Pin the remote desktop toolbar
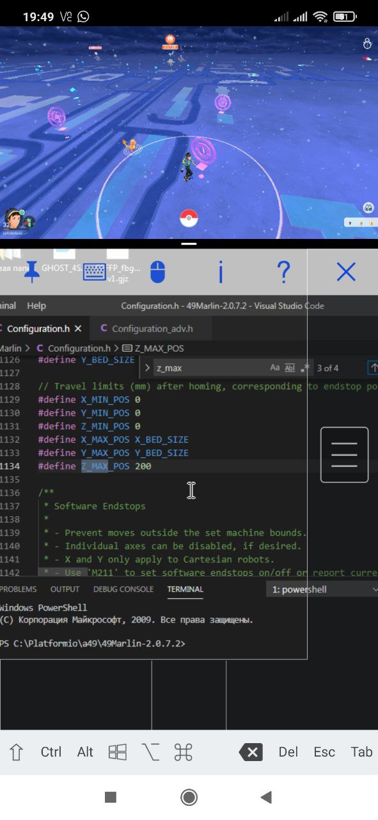 click(31, 272)
